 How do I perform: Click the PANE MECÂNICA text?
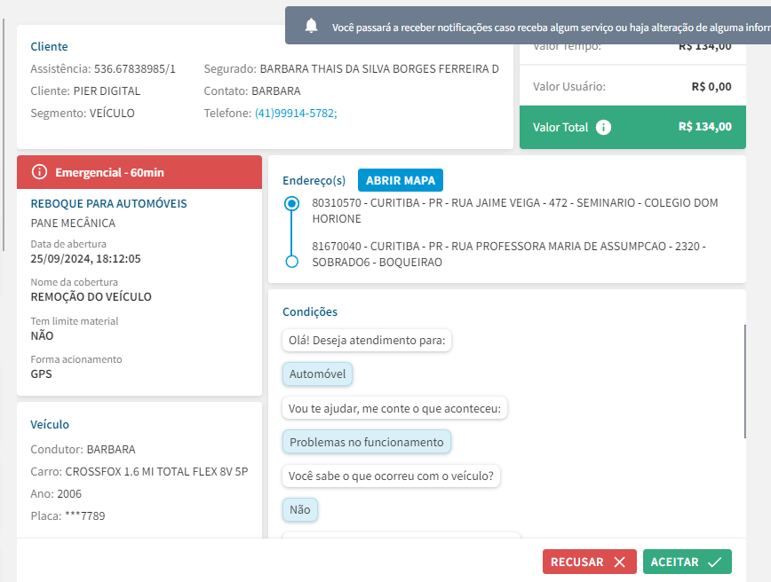click(x=73, y=223)
